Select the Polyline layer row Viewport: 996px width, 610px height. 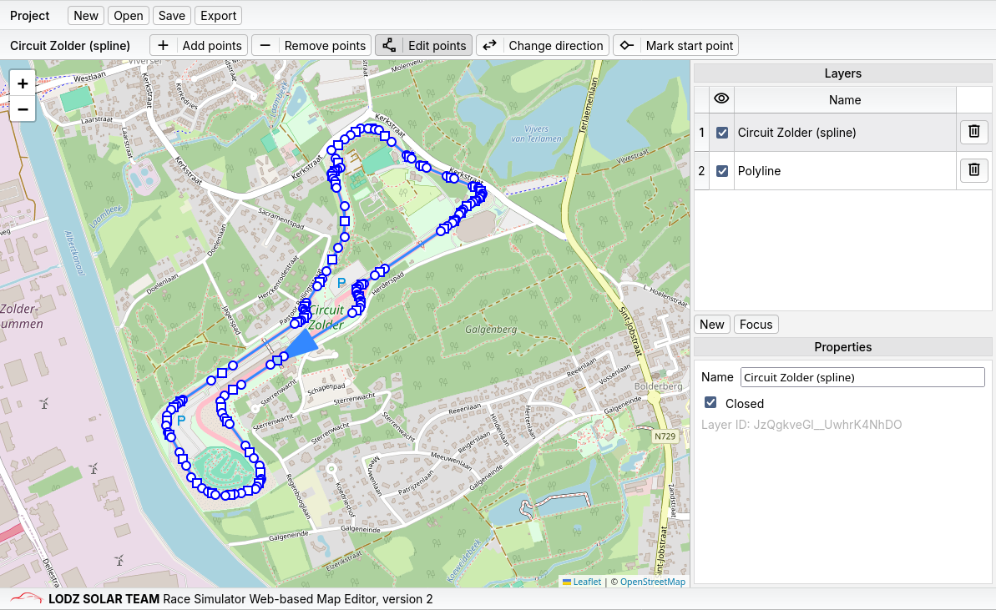tap(843, 171)
